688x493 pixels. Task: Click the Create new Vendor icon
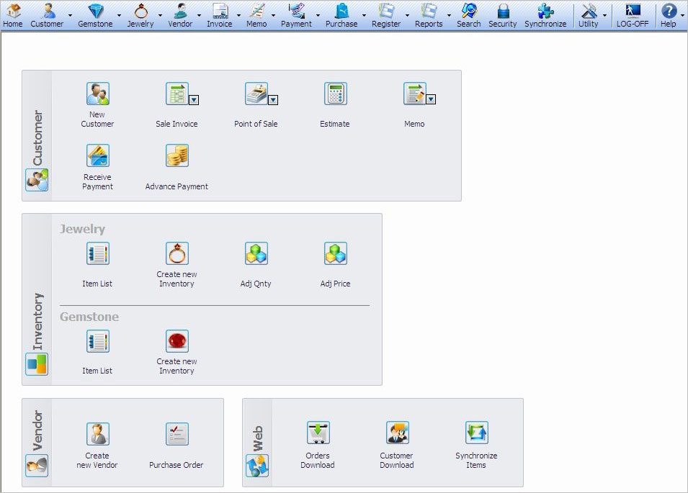tap(97, 434)
